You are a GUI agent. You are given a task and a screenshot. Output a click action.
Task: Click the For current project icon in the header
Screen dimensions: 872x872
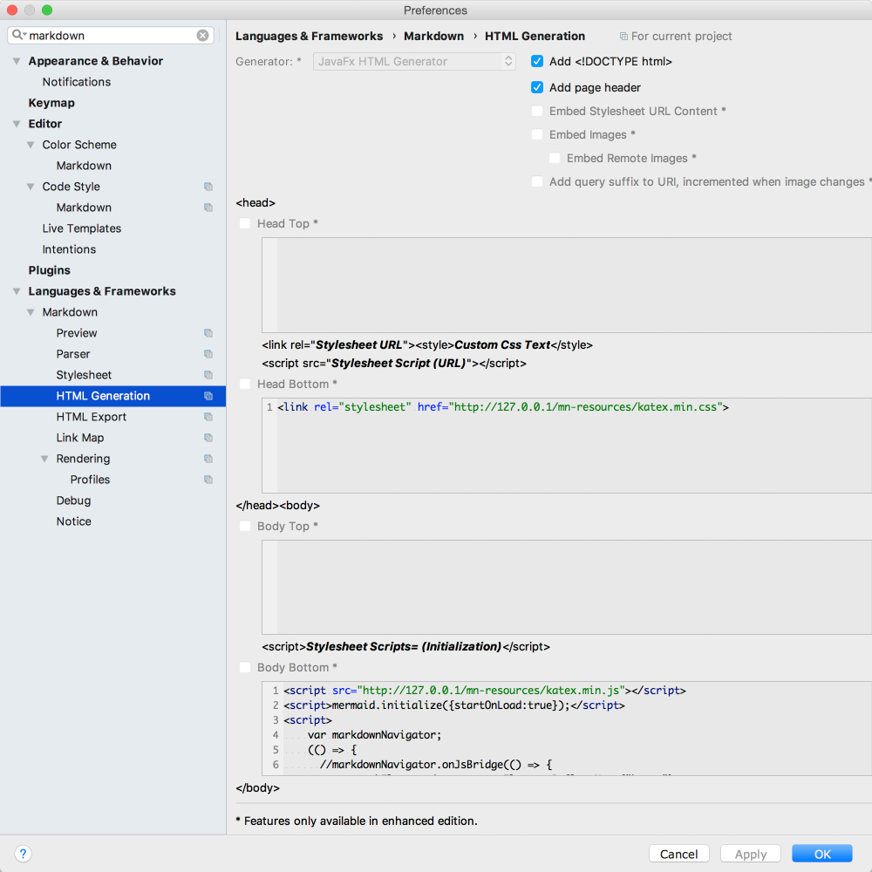click(x=623, y=36)
